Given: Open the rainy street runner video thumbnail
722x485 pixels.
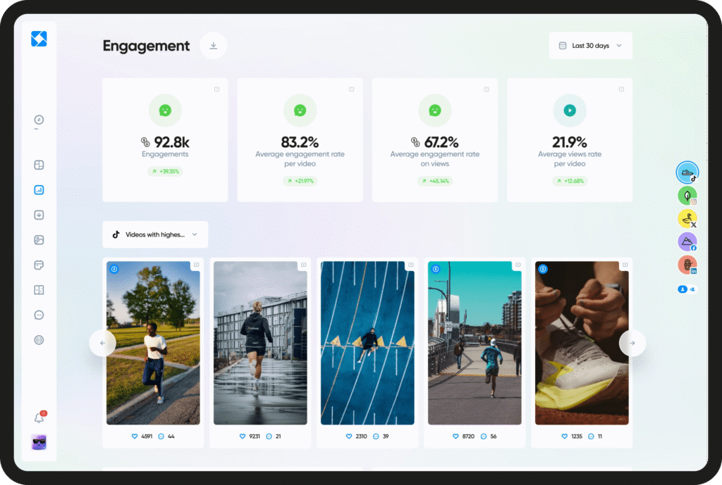Looking at the screenshot, I should pos(260,343).
